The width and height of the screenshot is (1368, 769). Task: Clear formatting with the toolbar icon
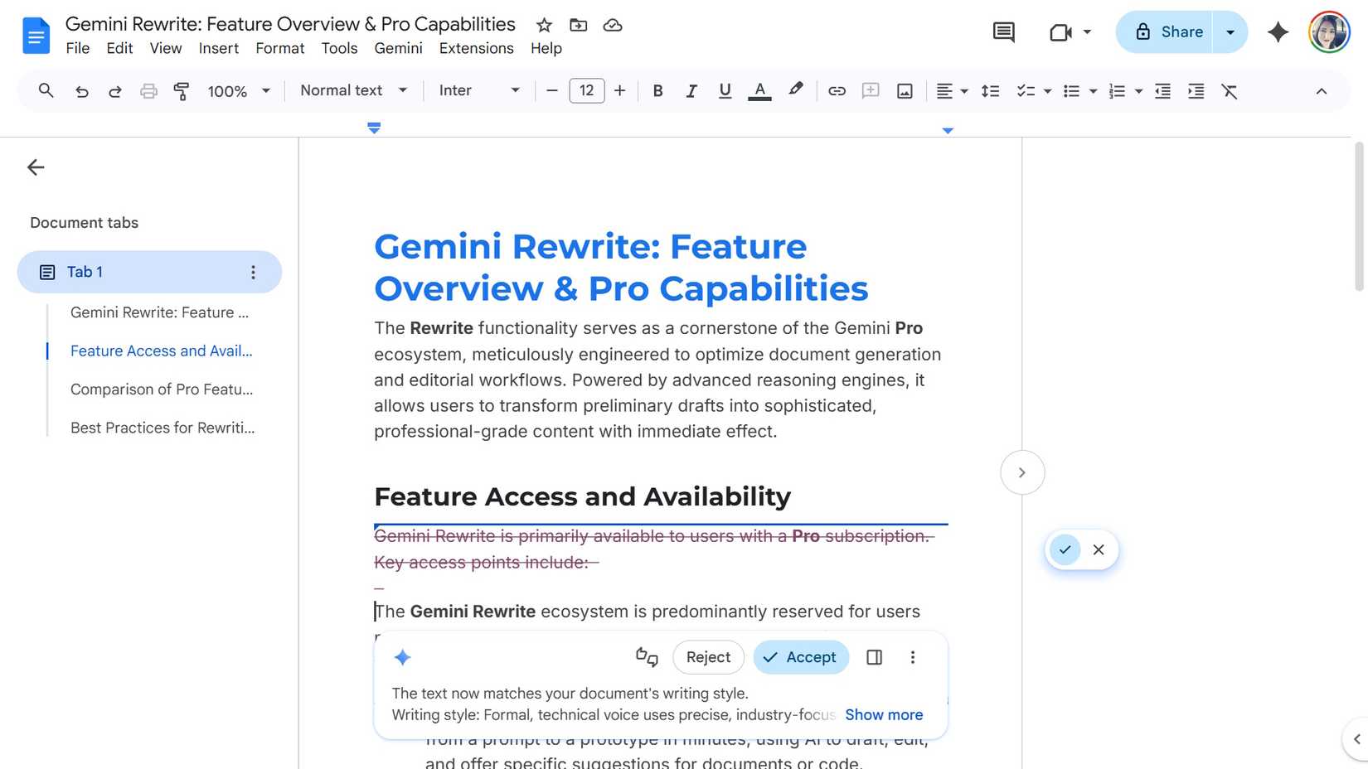tap(1230, 91)
